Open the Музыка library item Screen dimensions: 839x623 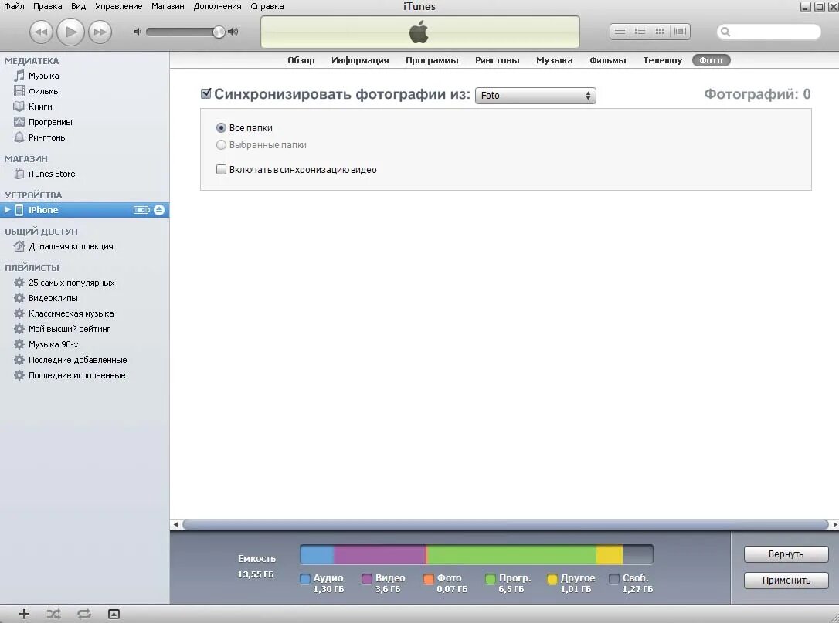[x=43, y=76]
